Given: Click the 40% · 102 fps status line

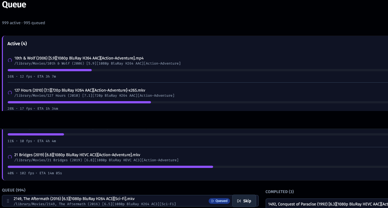Looking at the screenshot, I should tap(35, 173).
